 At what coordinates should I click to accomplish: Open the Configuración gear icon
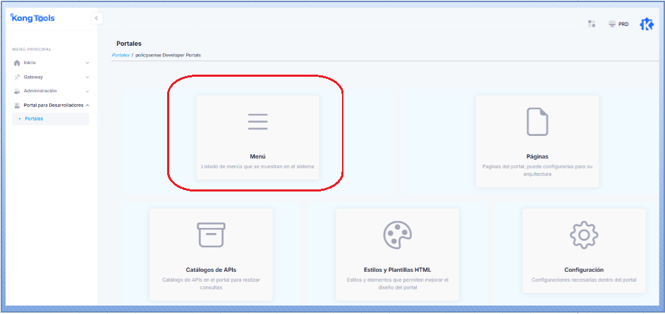point(583,234)
